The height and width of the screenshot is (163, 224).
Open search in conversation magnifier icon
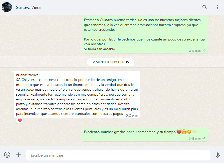tap(204, 7)
